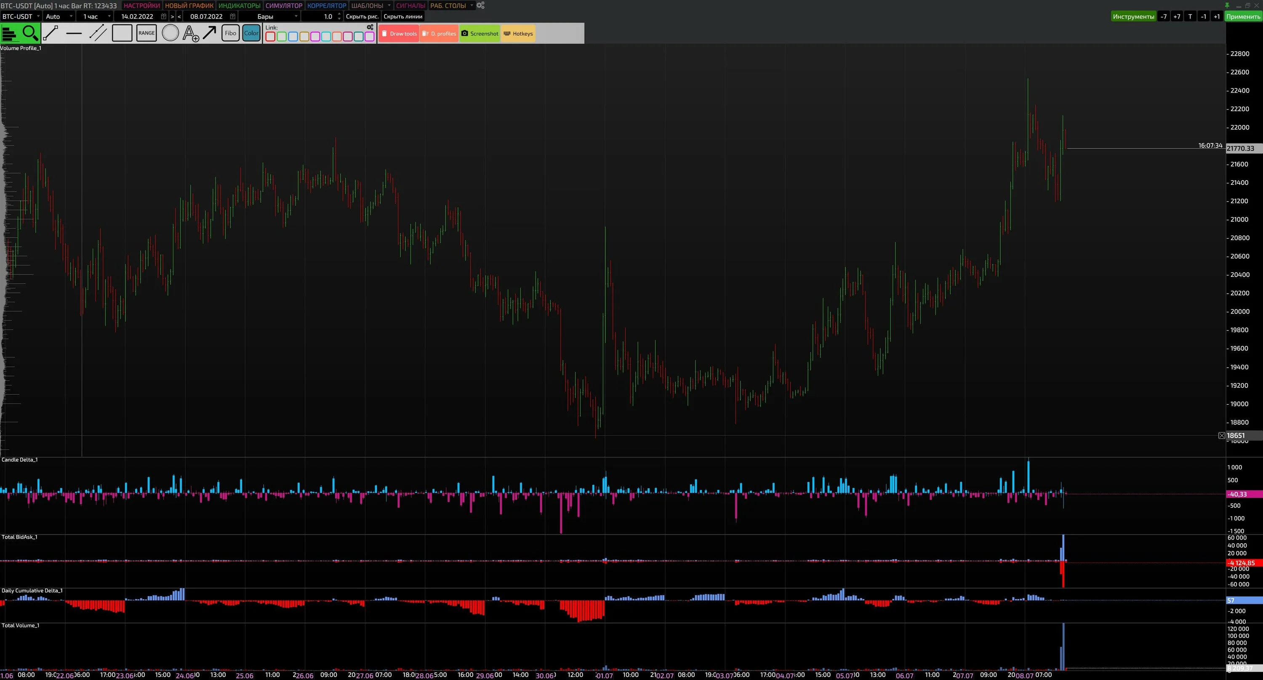Open the BTC-USDT symbol dropdown
This screenshot has height=680, width=1263.
click(21, 17)
